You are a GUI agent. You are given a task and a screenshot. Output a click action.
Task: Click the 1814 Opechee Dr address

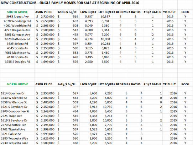[x=13, y=93]
